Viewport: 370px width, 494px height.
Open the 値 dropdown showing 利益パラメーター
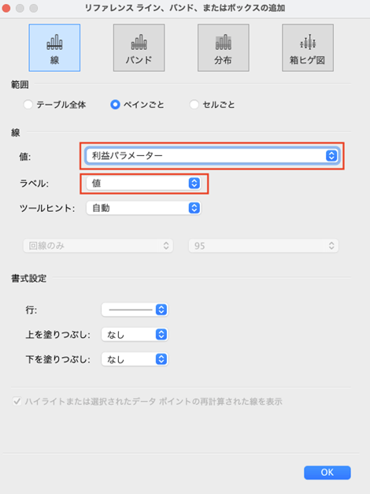point(213,156)
